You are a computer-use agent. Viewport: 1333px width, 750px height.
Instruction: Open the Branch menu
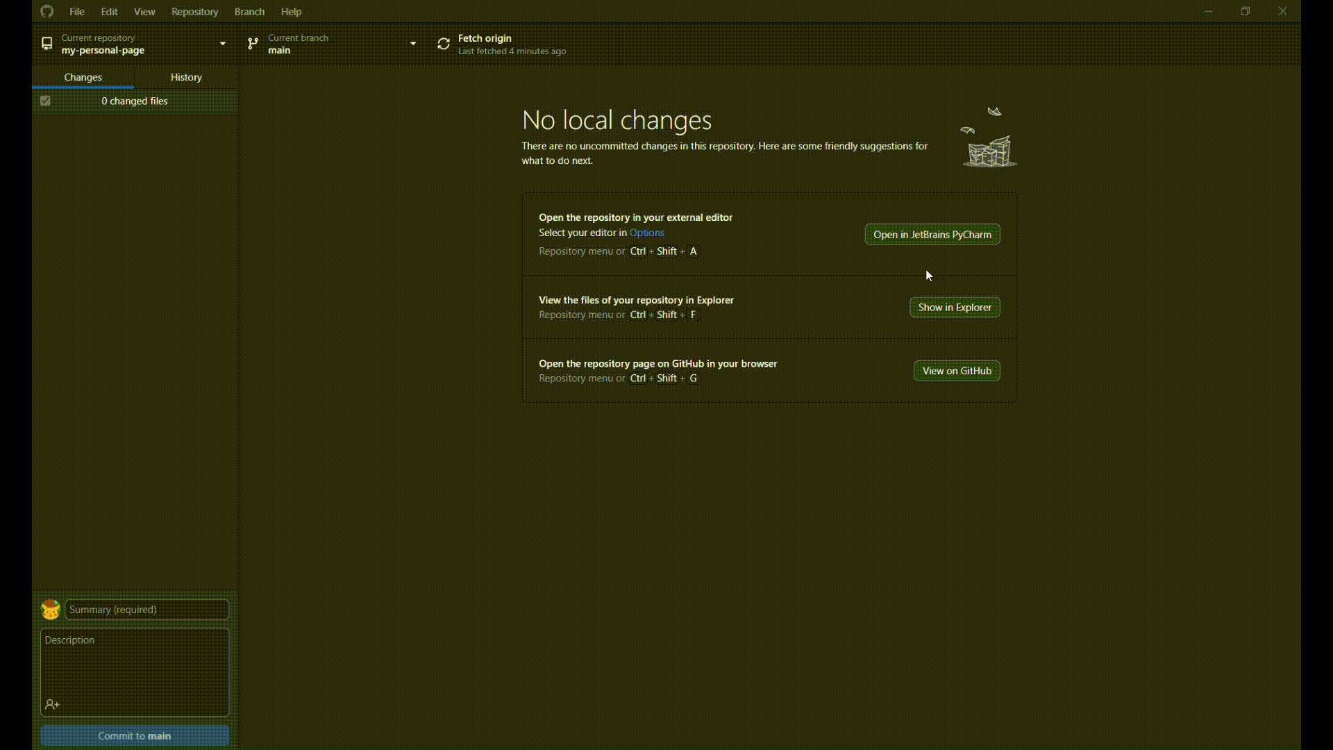tap(249, 11)
